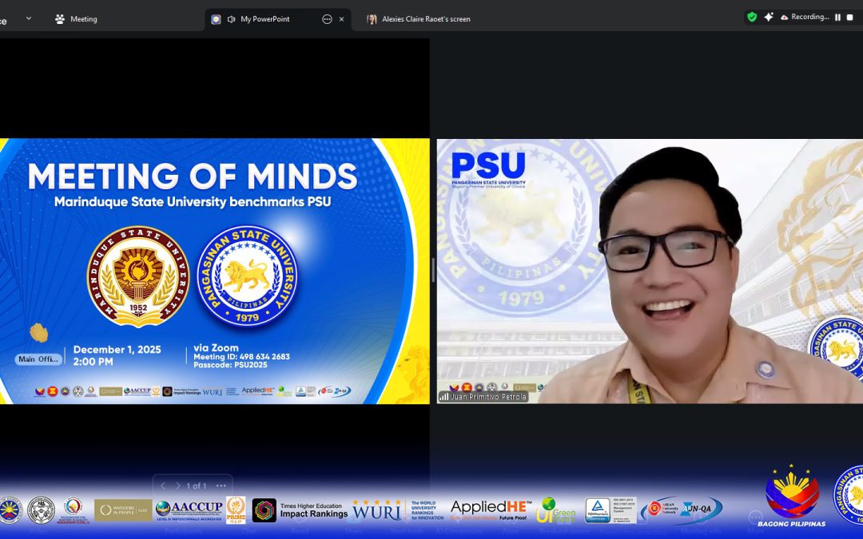
Task: Select Juan Primitivo Petrola's video tile
Action: pyautogui.click(x=649, y=271)
